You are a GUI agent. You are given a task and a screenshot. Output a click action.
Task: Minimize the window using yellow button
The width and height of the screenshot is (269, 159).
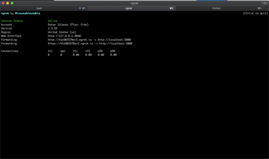click(8, 3)
